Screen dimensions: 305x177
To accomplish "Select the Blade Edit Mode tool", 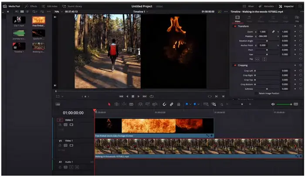I will 131,104.
